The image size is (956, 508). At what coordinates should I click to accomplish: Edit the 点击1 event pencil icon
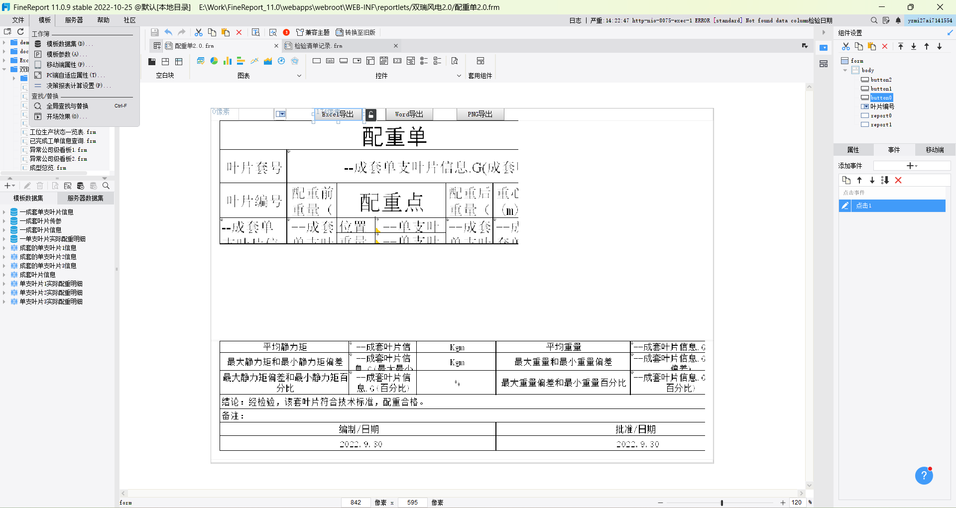844,205
